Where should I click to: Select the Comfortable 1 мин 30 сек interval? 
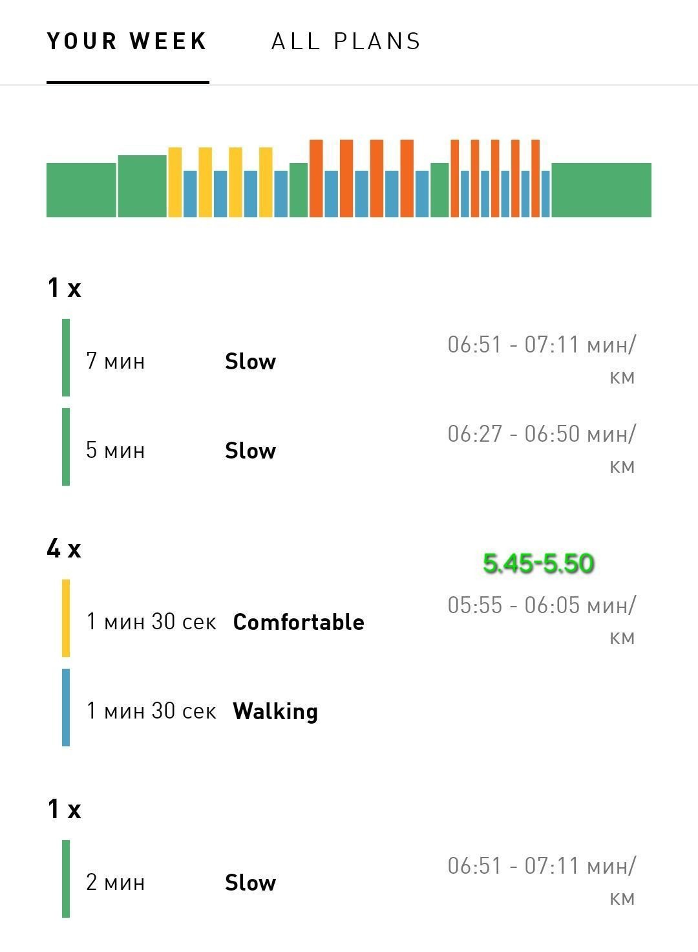349,618
